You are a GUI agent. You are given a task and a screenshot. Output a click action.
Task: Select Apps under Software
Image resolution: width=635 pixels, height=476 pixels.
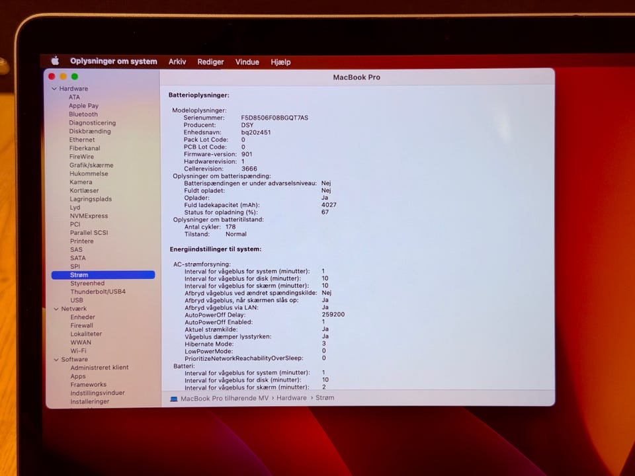[x=78, y=376]
